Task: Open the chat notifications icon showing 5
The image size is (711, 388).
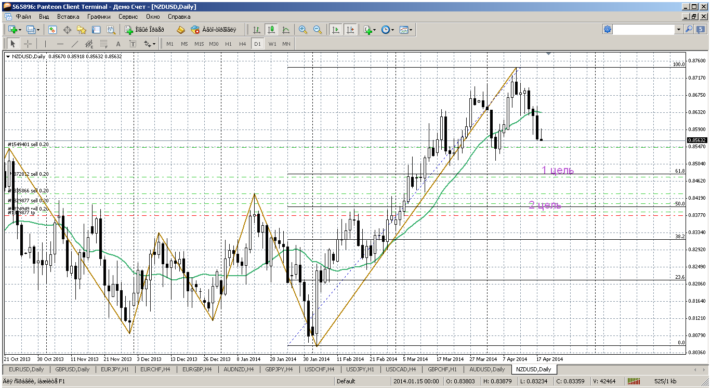Action: point(701,30)
